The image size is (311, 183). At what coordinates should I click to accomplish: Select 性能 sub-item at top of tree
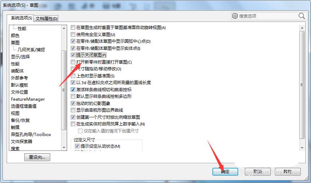click(x=22, y=28)
